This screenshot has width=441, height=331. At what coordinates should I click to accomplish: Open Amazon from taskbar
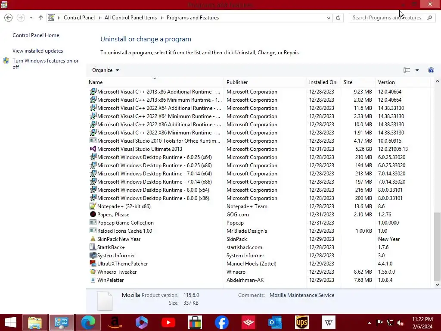[x=115, y=322]
